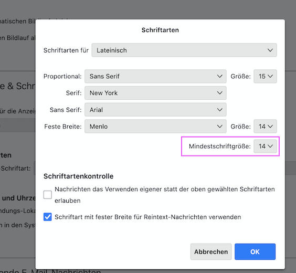Click the 'Feste Breite:' label

pos(63,127)
